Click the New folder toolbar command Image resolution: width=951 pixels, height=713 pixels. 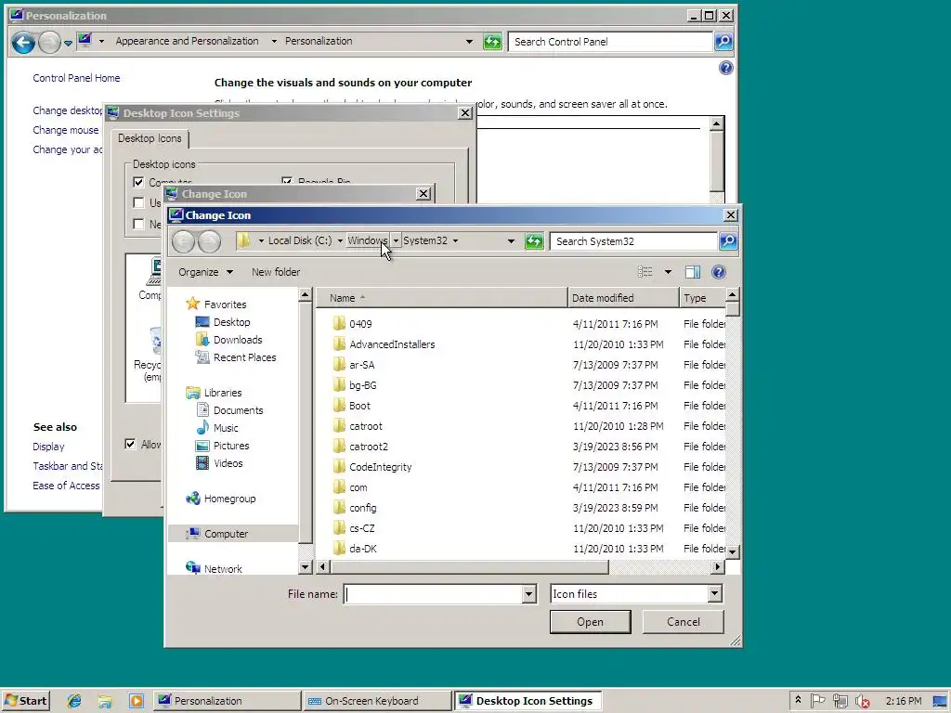276,272
